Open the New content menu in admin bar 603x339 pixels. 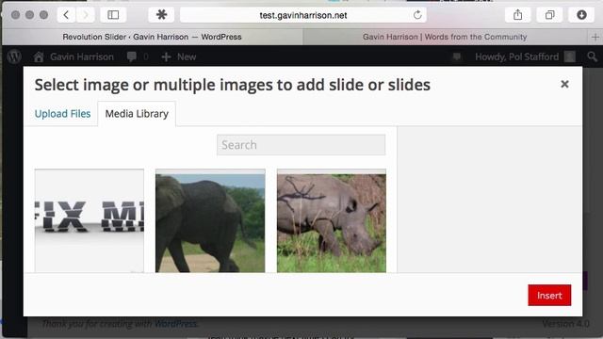pyautogui.click(x=179, y=56)
